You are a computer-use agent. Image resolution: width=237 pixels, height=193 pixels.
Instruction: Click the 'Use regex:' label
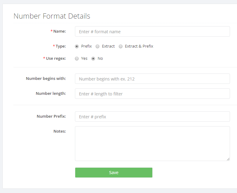click(x=56, y=58)
